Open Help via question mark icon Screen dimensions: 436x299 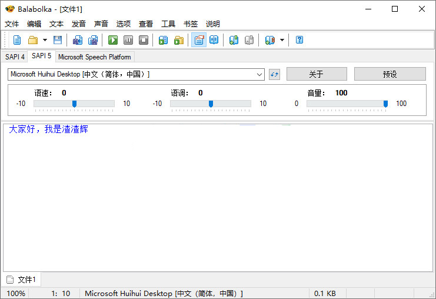[299, 40]
